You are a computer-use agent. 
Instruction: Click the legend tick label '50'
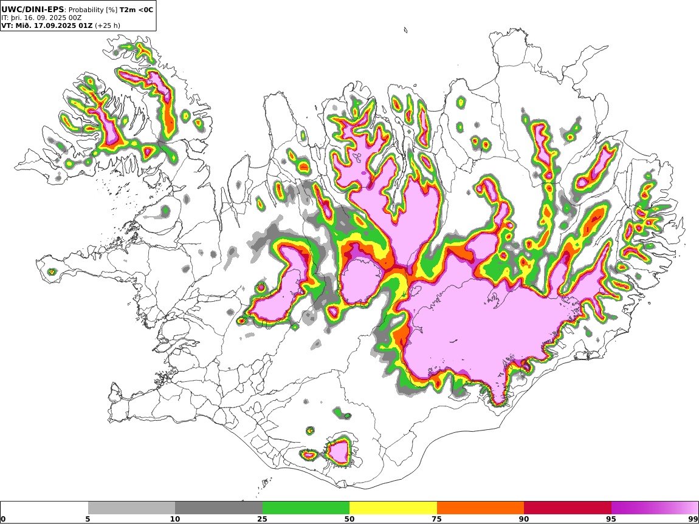click(349, 519)
